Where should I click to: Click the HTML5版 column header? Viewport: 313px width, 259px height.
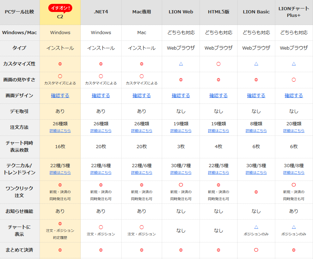(219, 12)
